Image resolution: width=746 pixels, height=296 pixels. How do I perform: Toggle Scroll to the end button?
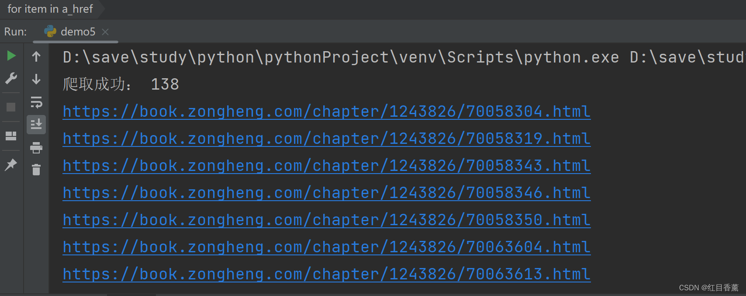36,125
